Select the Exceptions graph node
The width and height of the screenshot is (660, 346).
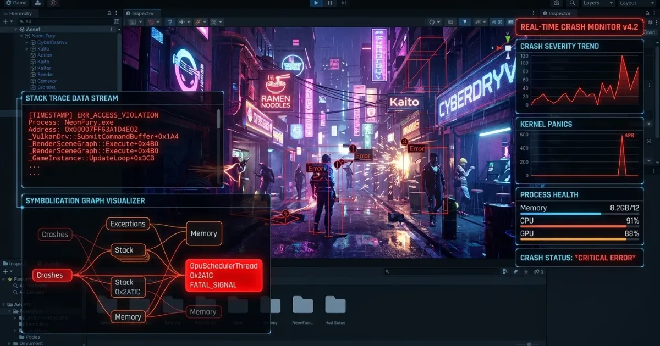(128, 224)
